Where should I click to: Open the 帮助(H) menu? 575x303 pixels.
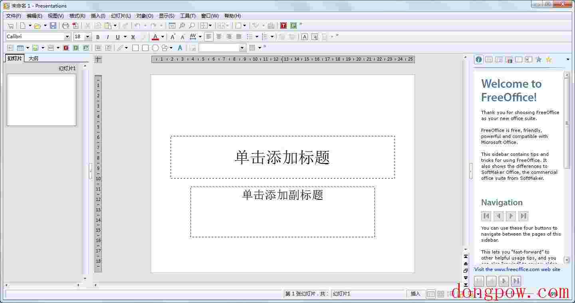(232, 16)
